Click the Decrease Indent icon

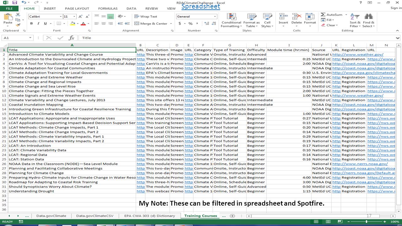120,24
